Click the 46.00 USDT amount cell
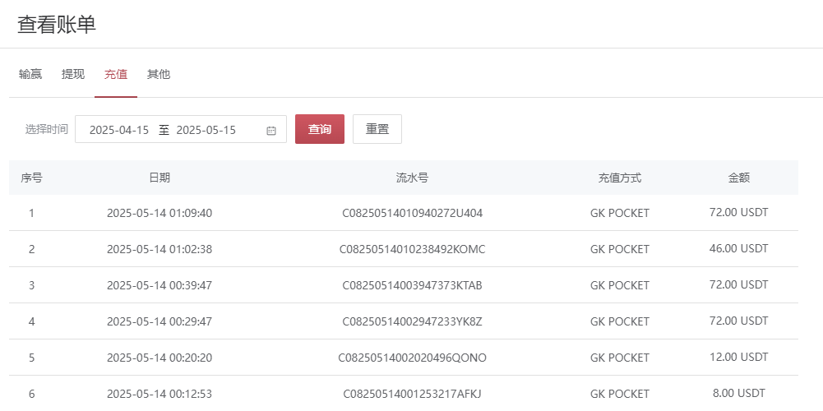This screenshot has width=823, height=411. coord(738,249)
